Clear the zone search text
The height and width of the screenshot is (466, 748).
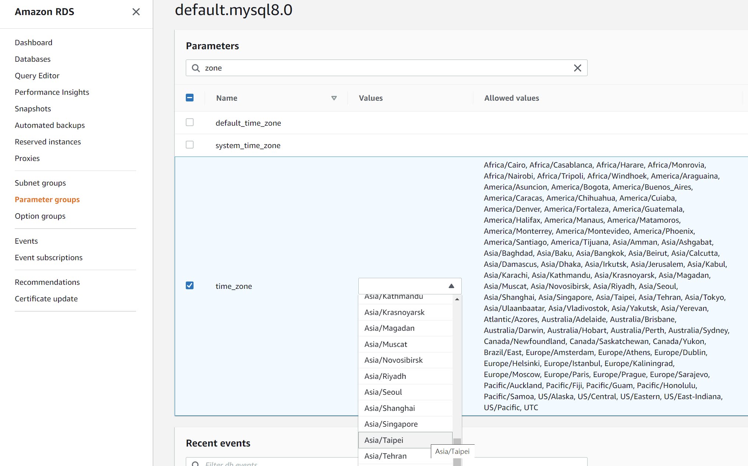(x=577, y=68)
